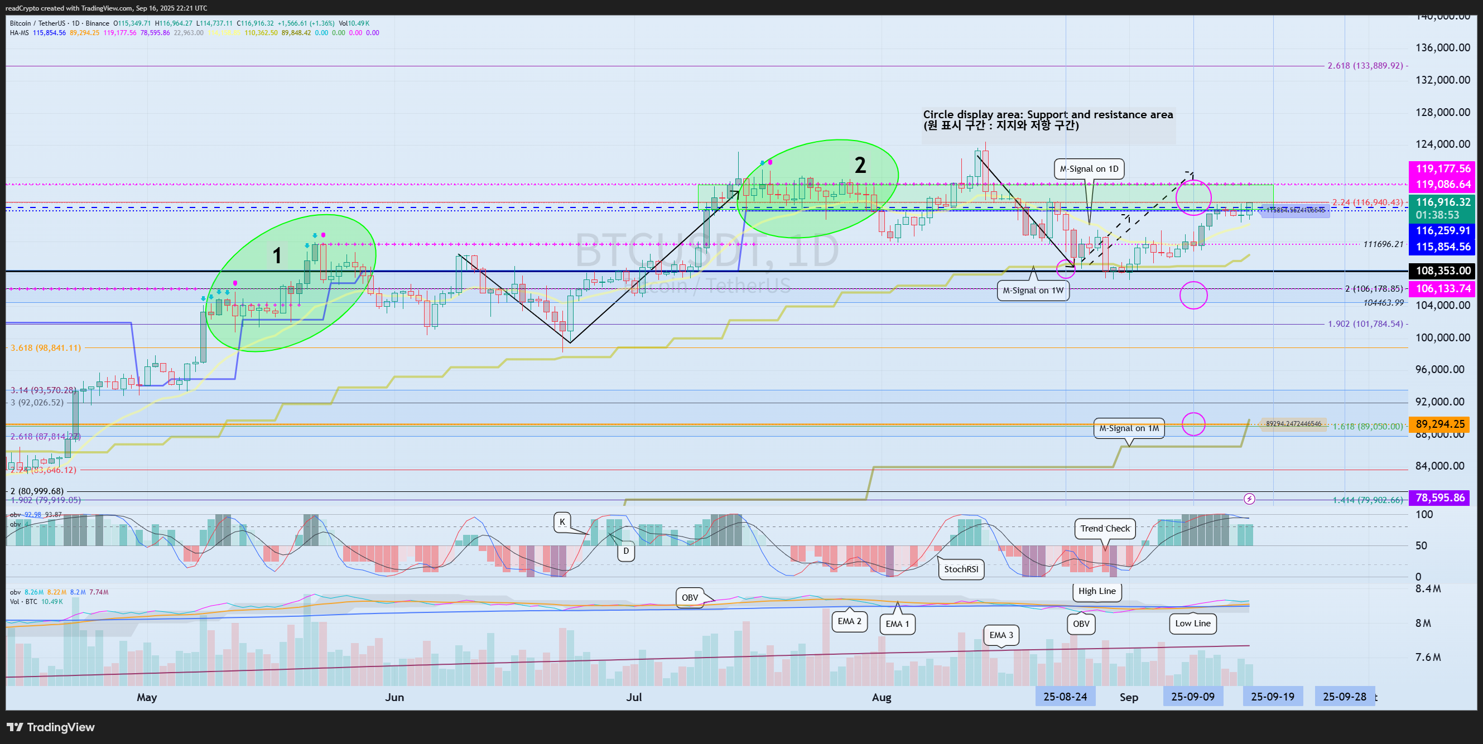Screen dimensions: 1483x744
Task: Click the 'High Line' callout label
Action: 1097,591
